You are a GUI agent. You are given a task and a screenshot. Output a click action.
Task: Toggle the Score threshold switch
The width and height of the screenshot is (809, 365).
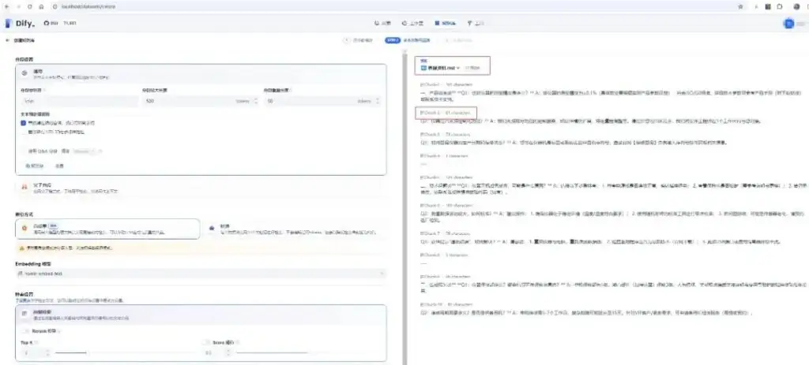(207, 342)
